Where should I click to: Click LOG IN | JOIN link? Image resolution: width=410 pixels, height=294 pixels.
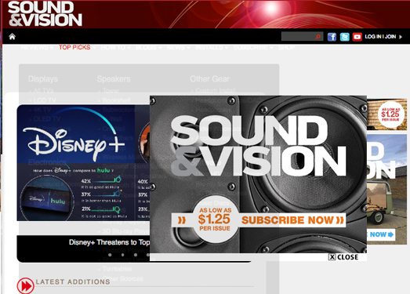coord(380,37)
